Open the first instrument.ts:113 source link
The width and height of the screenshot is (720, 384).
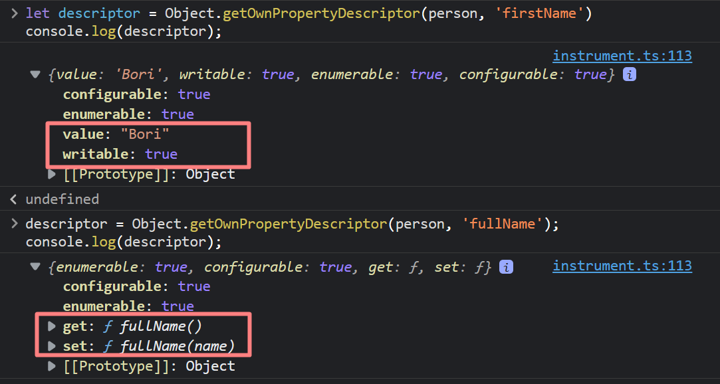click(622, 56)
